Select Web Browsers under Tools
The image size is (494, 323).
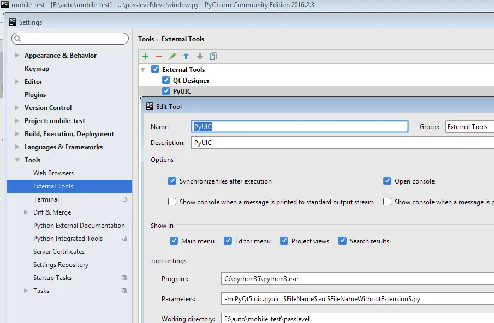point(53,173)
